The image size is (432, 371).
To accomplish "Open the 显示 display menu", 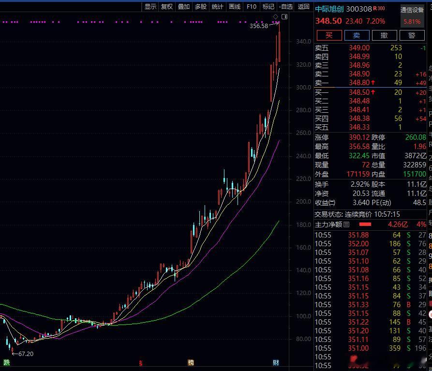I will [x=150, y=7].
